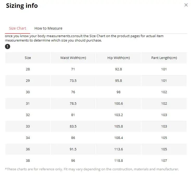Click the size 32 row label
This screenshot has width=191, height=181.
28,115
